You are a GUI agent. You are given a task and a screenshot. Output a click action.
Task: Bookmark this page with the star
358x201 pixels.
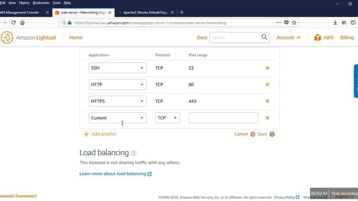click(x=294, y=22)
